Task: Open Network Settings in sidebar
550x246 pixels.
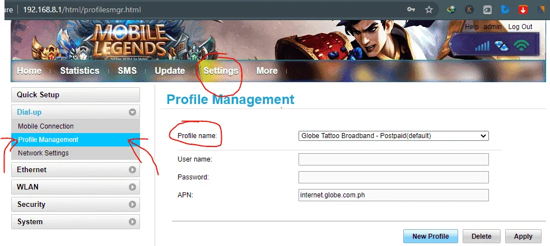Action: pos(76,153)
